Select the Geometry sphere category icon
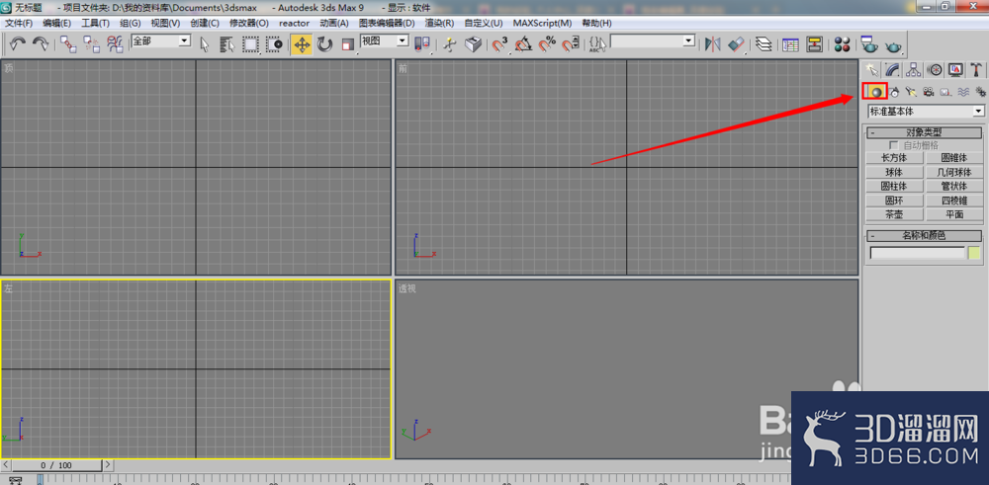Viewport: 989px width, 485px height. click(875, 91)
